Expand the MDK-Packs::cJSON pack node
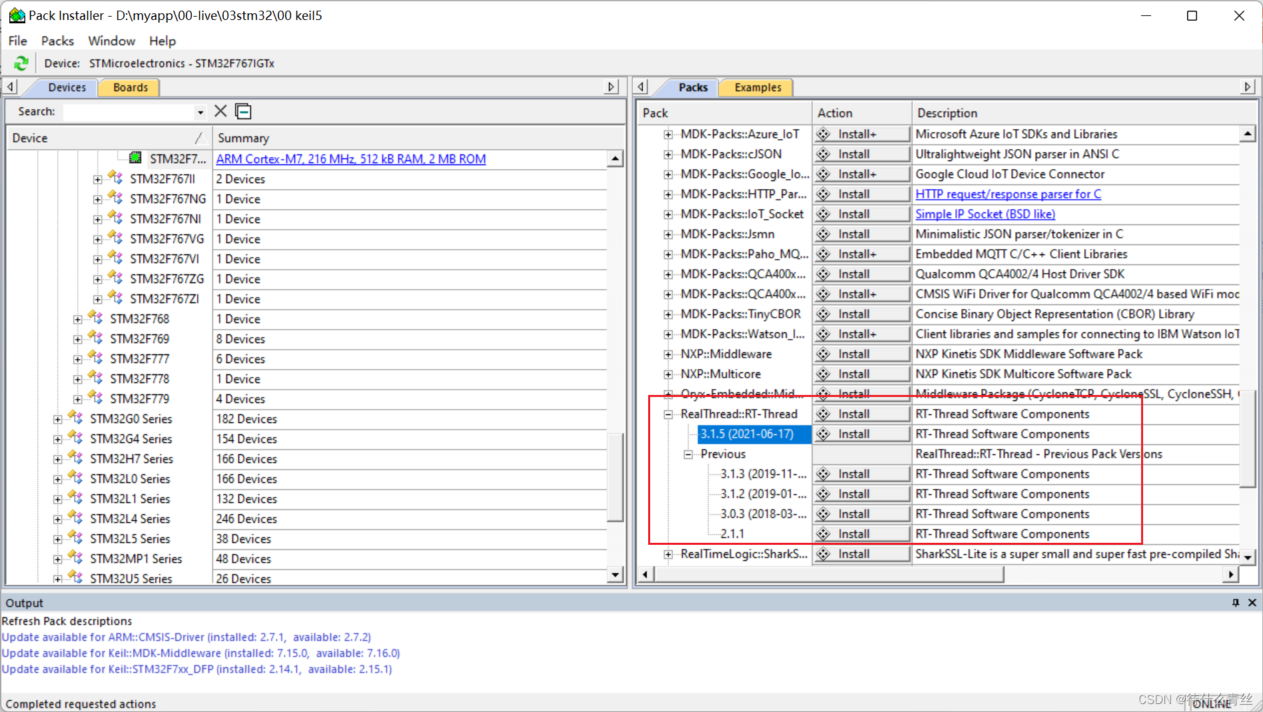Viewport: 1263px width, 712px height. [667, 155]
